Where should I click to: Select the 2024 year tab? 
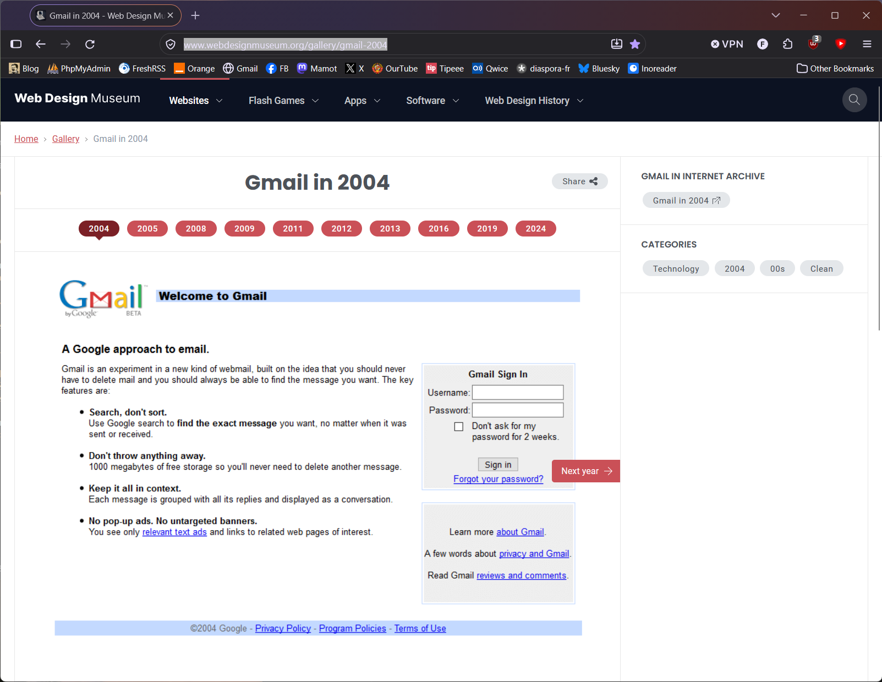536,229
